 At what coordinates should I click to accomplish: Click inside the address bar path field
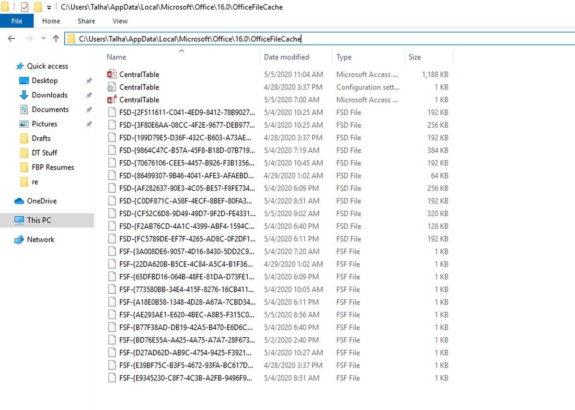(192, 38)
